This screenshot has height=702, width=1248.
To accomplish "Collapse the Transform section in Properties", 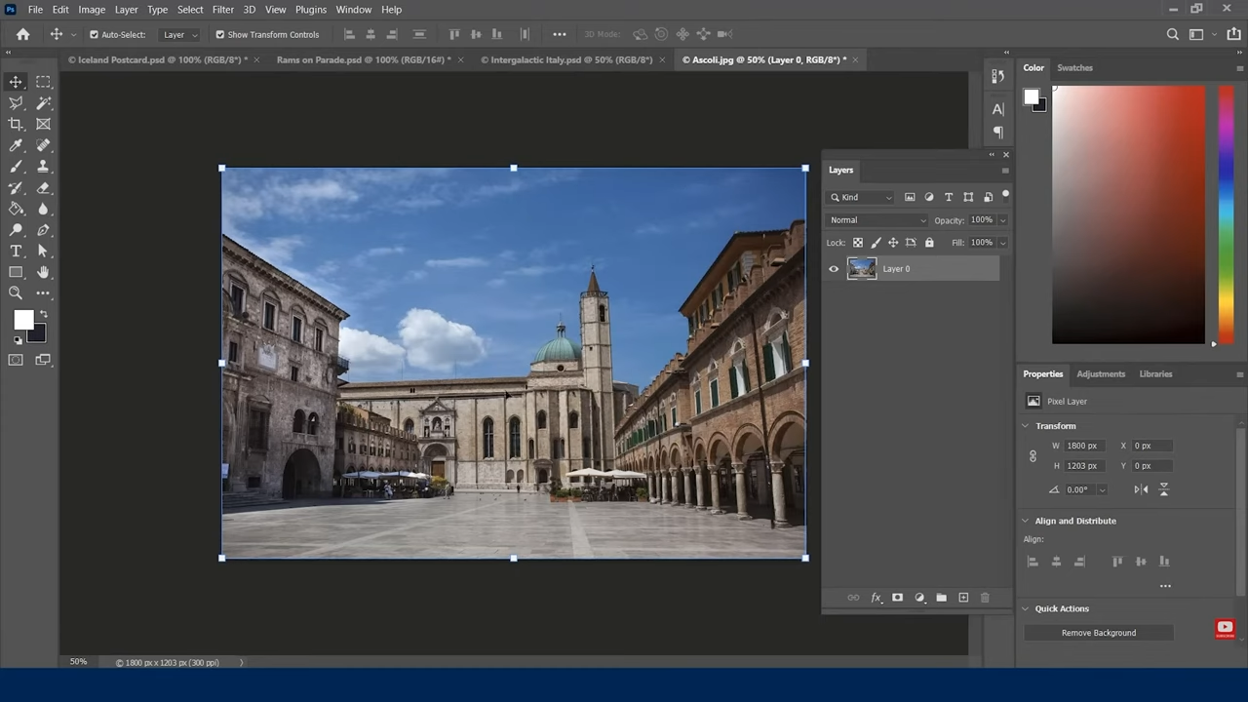I will (x=1026, y=426).
